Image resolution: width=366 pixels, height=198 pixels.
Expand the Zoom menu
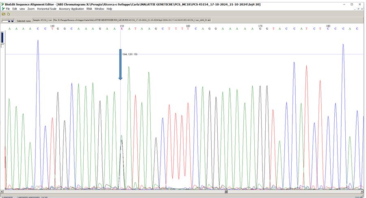[x=31, y=9]
